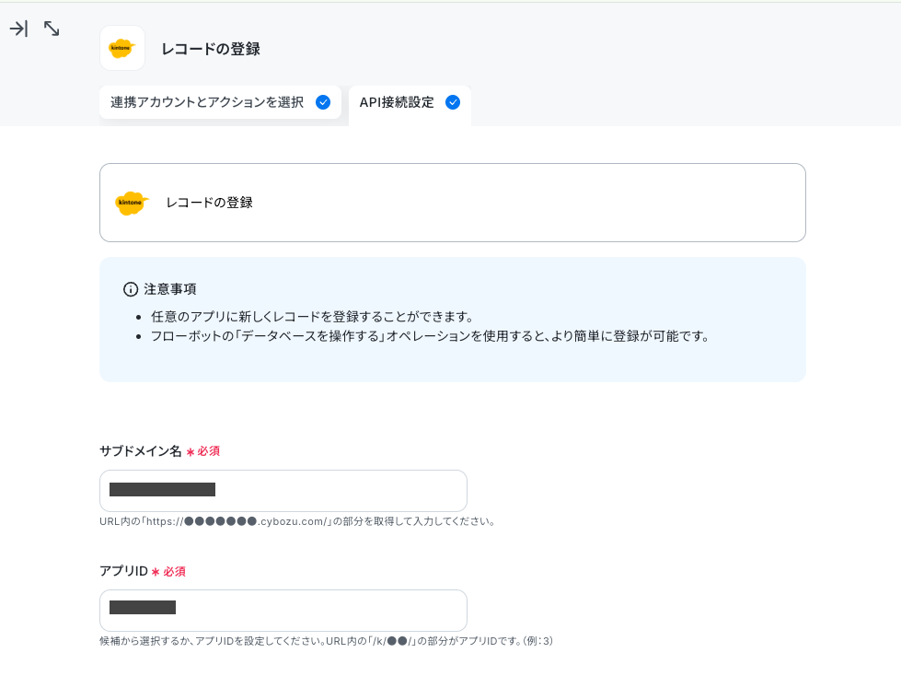Click the 注意事項 heading text
The image size is (901, 676).
(x=170, y=289)
